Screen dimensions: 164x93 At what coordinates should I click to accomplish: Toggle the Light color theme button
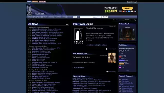pyautogui.click(x=75, y=17)
